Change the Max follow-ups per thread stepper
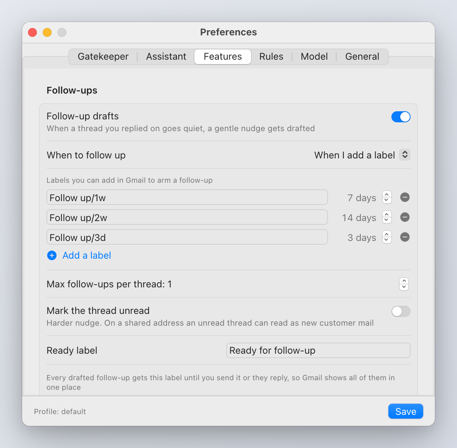 (404, 284)
